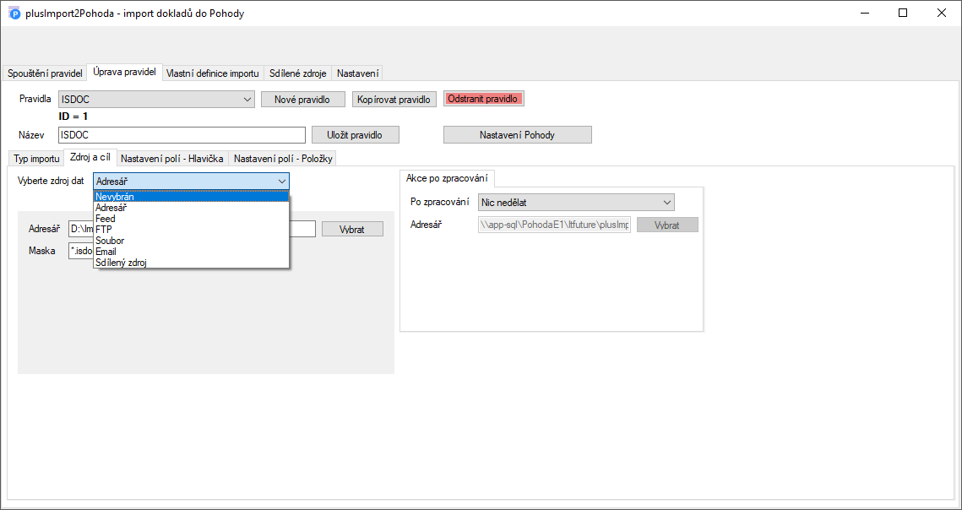Click red Odstranit pravidlo button
Image resolution: width=962 pixels, height=510 pixels.
tap(483, 99)
